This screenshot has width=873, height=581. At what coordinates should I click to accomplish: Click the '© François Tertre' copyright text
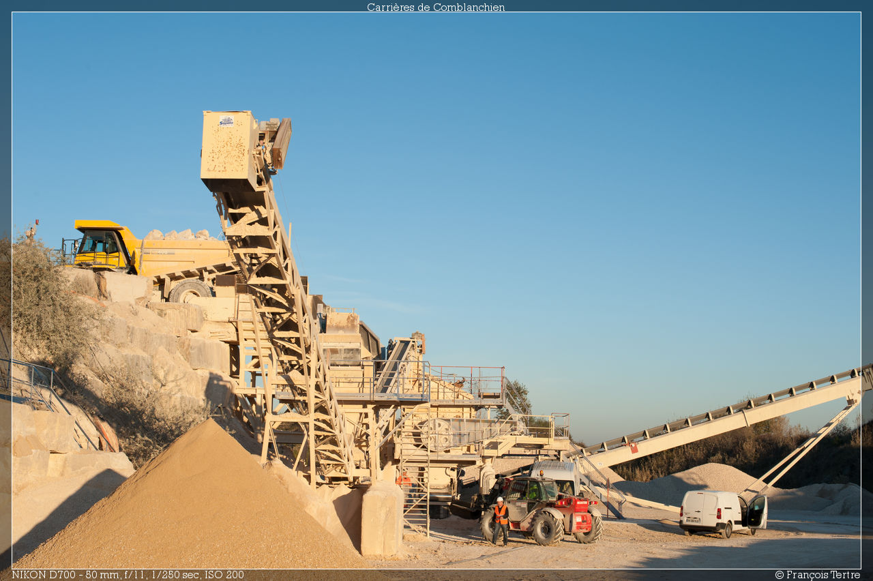pyautogui.click(x=817, y=575)
